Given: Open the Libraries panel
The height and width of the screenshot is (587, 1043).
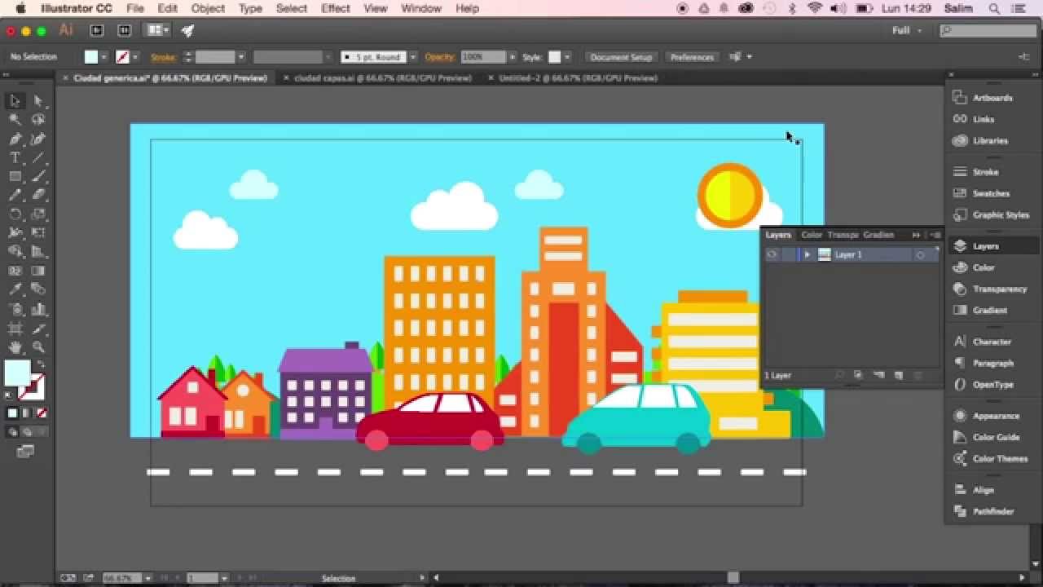Looking at the screenshot, I should [981, 140].
